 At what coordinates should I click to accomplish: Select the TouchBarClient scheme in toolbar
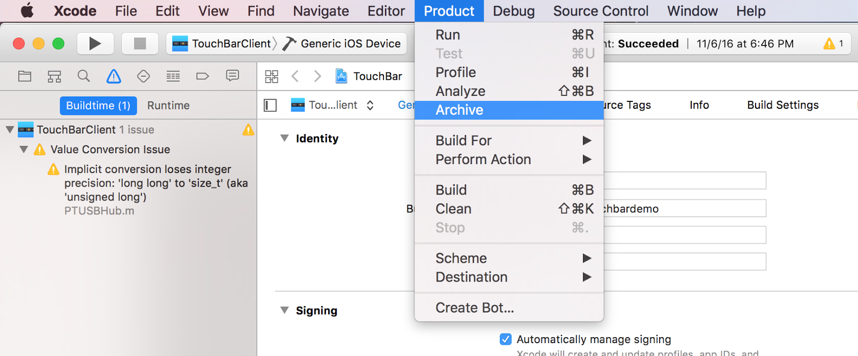tap(221, 43)
